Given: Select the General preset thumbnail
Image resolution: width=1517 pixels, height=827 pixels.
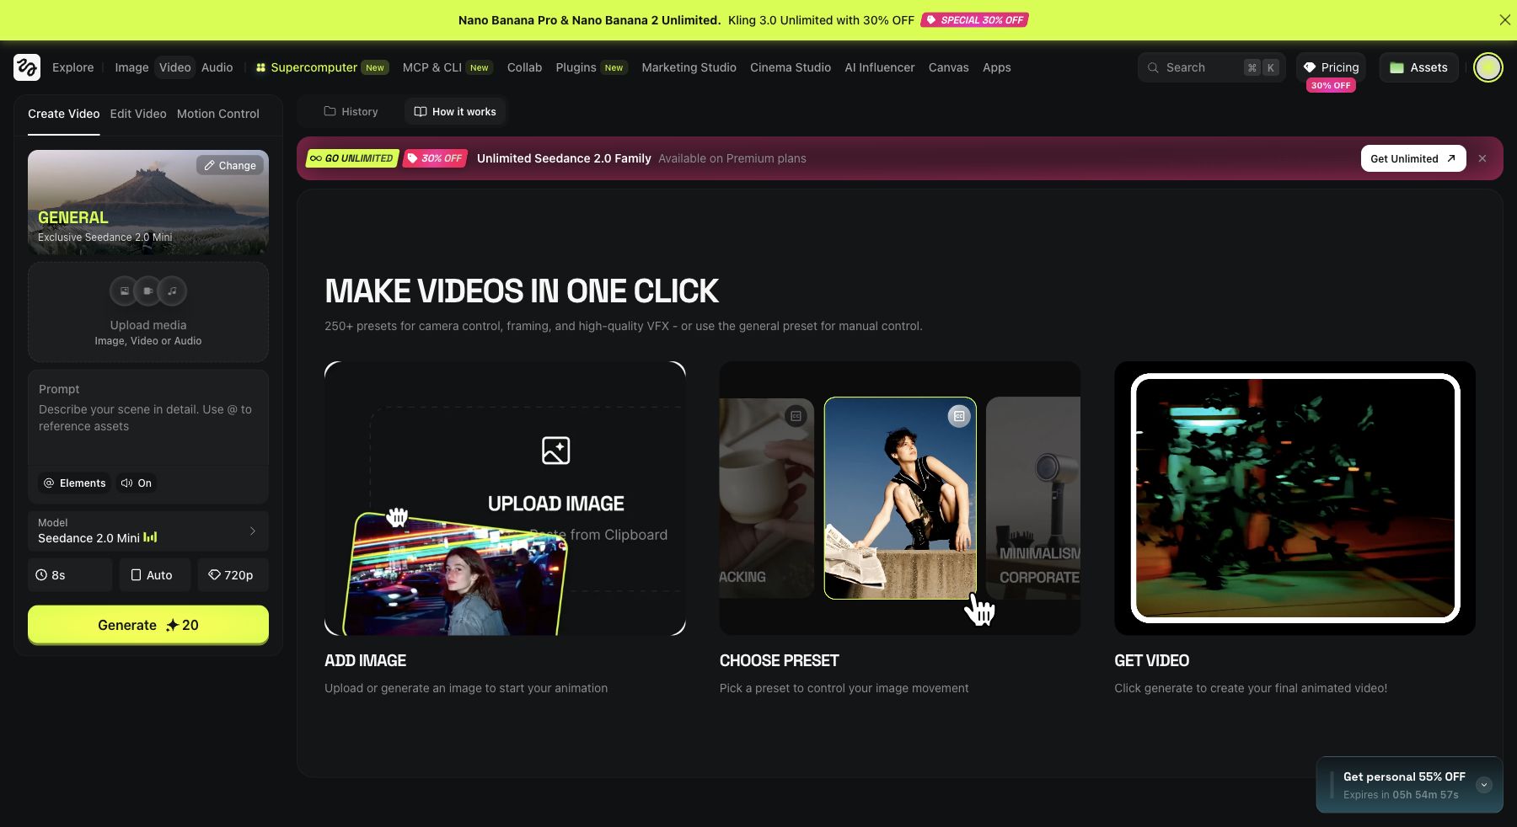Looking at the screenshot, I should 148,202.
